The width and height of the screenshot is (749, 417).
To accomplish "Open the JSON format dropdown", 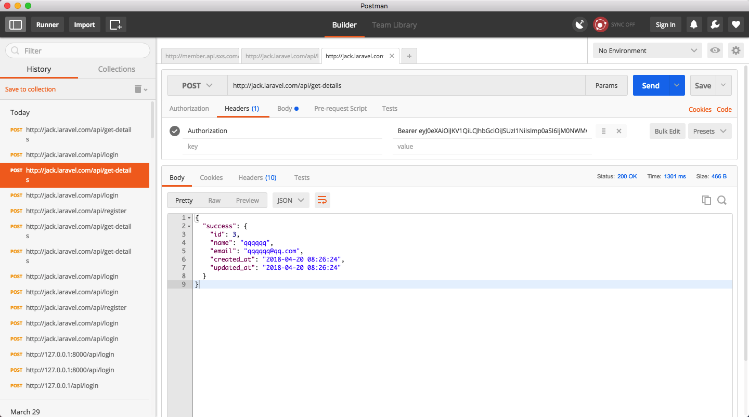I will point(291,200).
